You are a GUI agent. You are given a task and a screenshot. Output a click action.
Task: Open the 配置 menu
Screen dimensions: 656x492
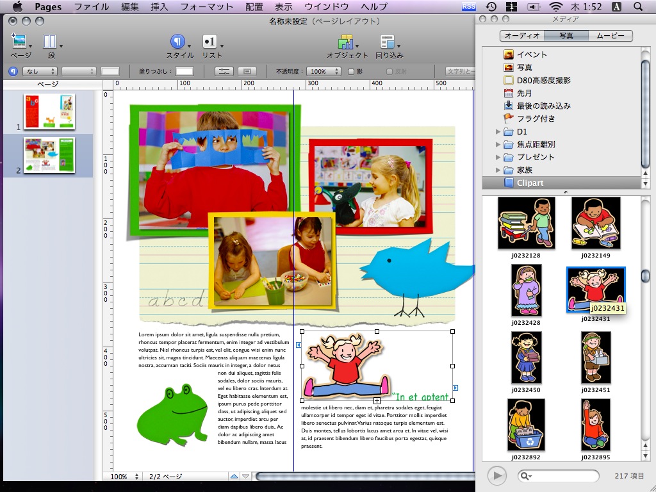(254, 6)
